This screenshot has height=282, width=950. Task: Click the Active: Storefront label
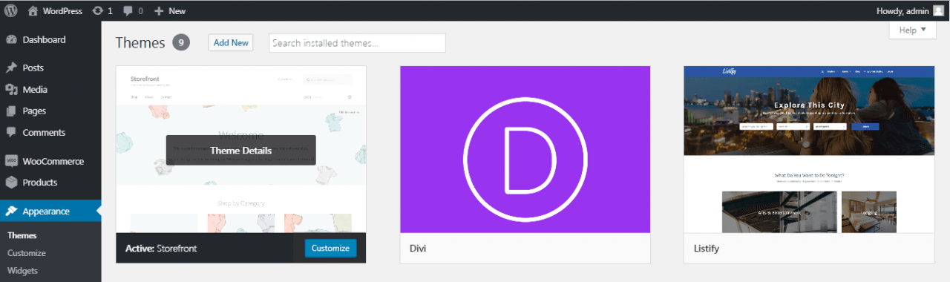coord(161,249)
